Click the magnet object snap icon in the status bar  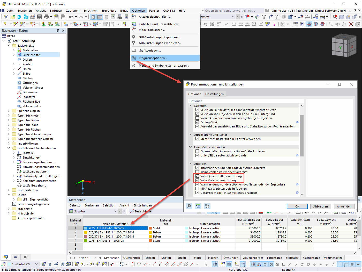259,264
